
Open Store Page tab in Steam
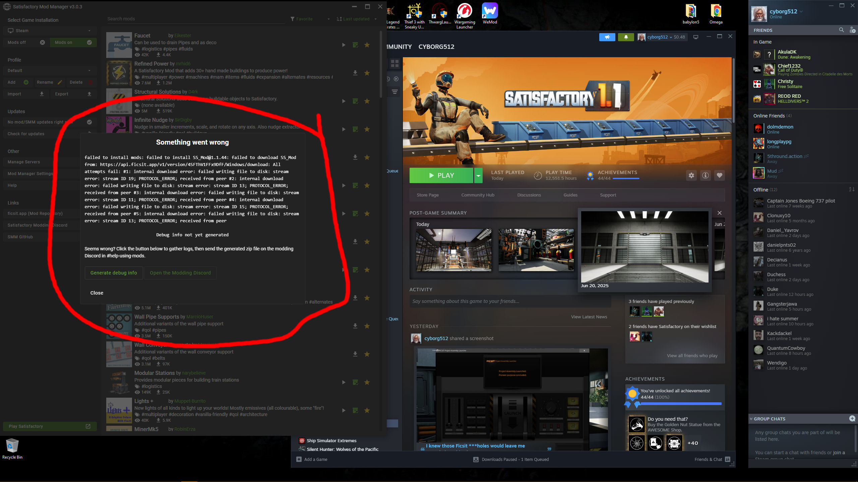coord(428,195)
